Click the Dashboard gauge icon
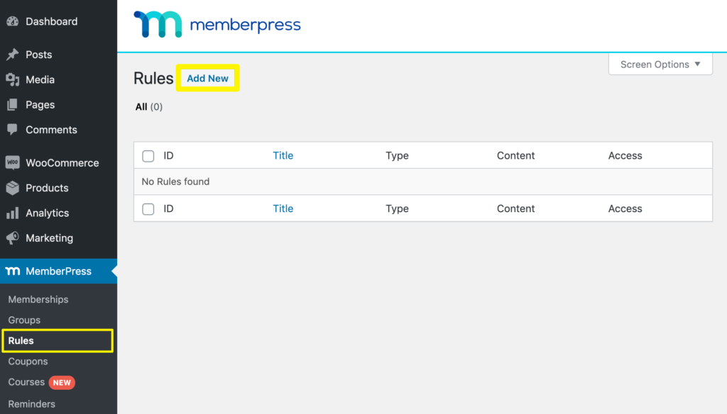Image resolution: width=727 pixels, height=414 pixels. (x=13, y=21)
